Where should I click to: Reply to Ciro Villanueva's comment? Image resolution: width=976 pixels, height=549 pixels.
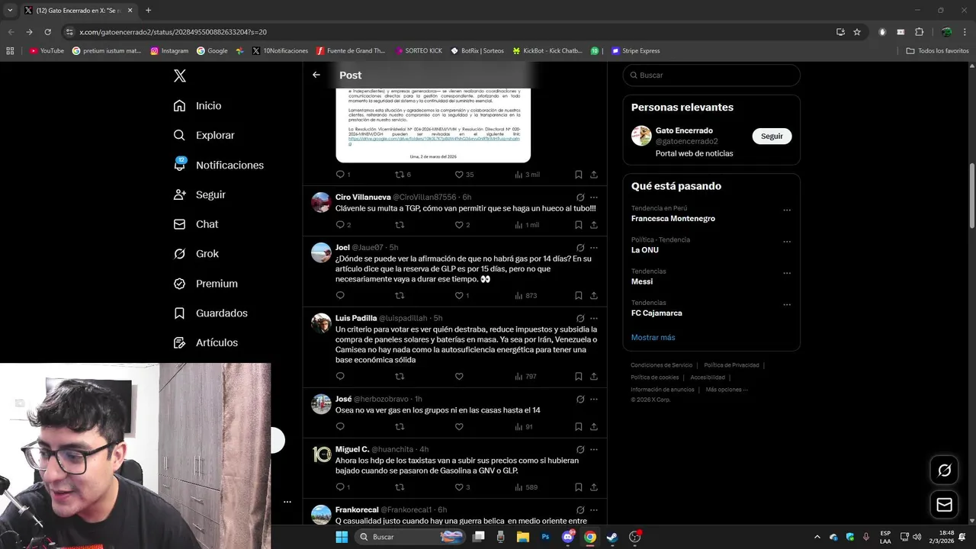[340, 225]
